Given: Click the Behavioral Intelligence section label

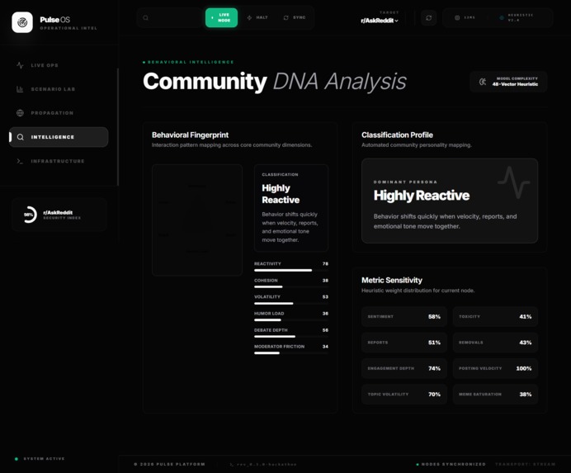Looking at the screenshot, I should coord(188,62).
